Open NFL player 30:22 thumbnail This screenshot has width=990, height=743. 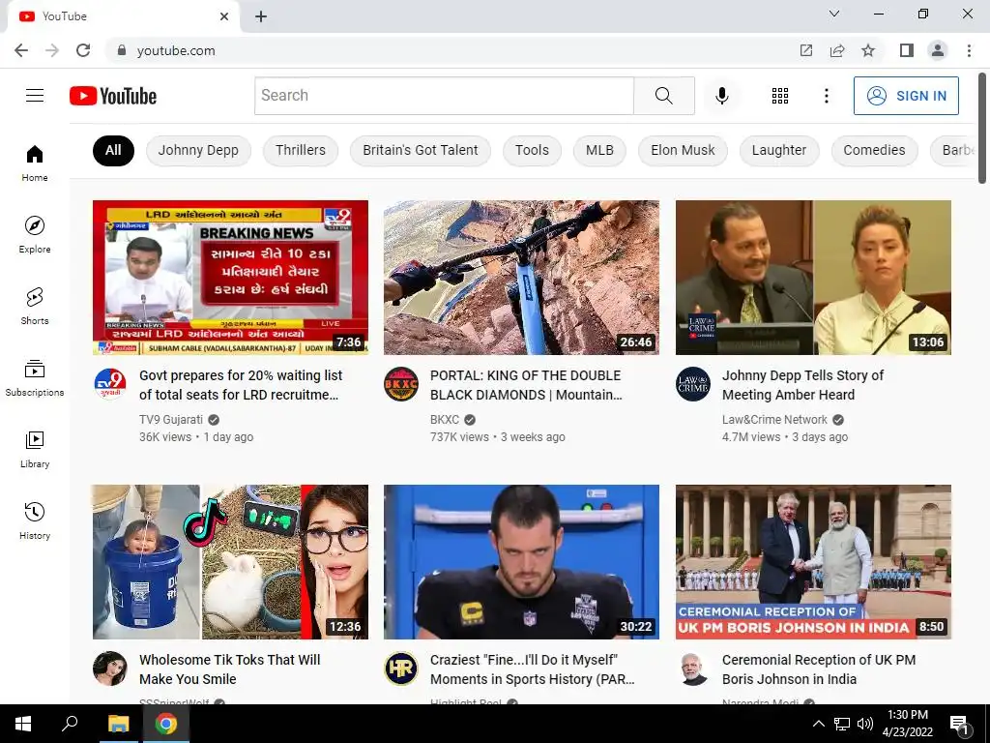coord(521,562)
